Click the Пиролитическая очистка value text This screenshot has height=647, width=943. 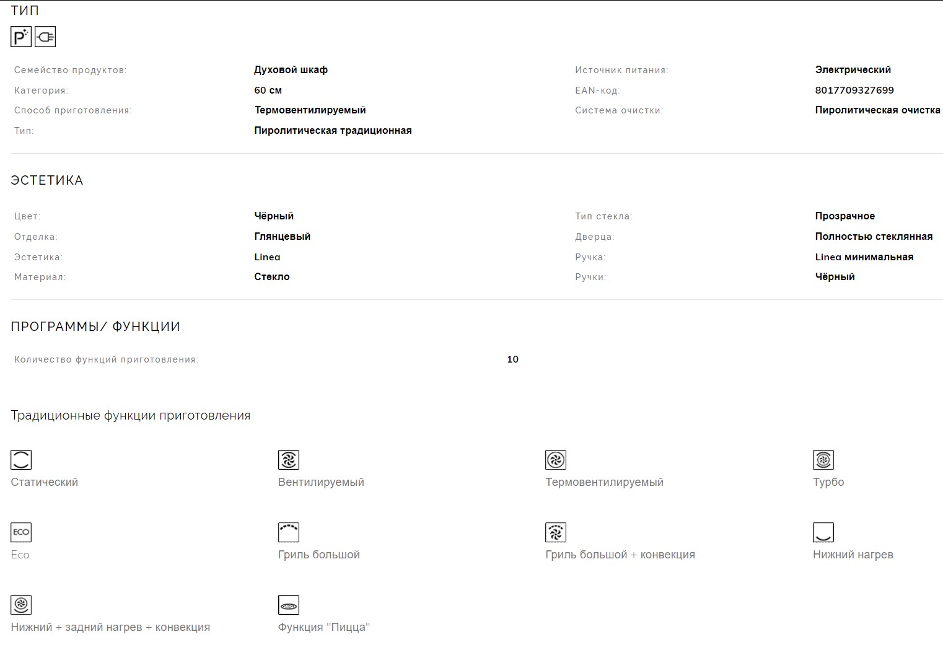point(877,110)
